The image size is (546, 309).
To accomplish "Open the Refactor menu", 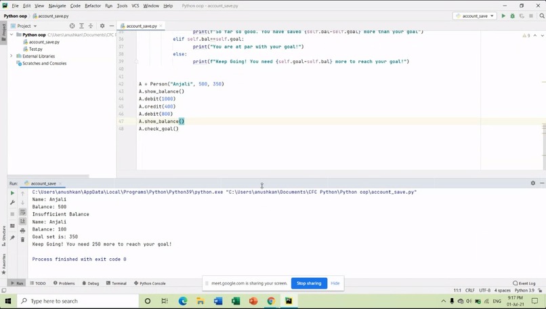I will [93, 5].
